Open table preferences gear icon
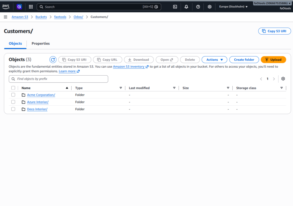 tap(283, 79)
